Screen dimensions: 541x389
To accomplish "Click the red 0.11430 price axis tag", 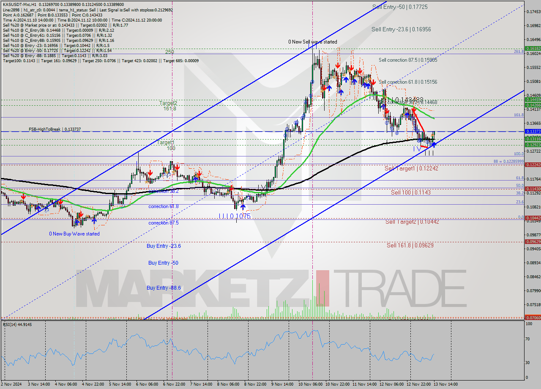I will 533,189.
